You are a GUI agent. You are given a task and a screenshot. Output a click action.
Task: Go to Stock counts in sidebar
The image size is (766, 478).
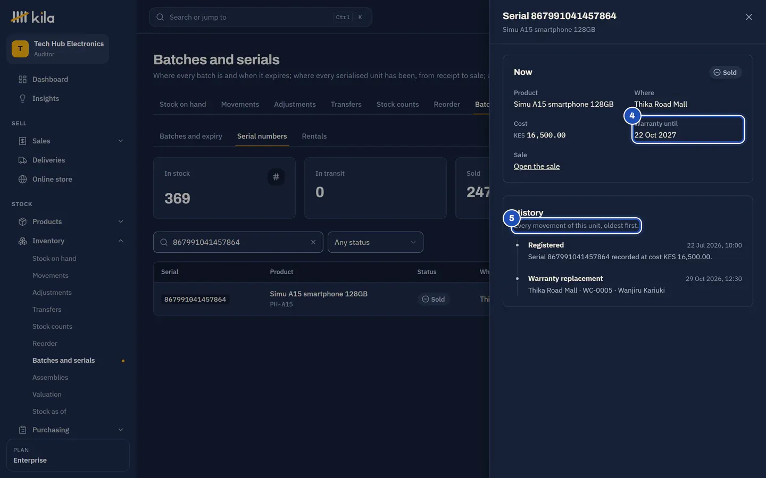pos(52,327)
